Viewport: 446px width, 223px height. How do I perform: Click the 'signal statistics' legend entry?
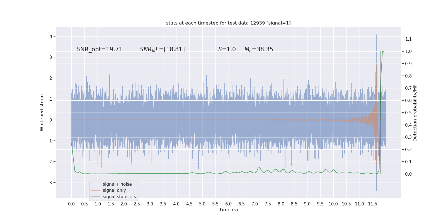(119, 197)
